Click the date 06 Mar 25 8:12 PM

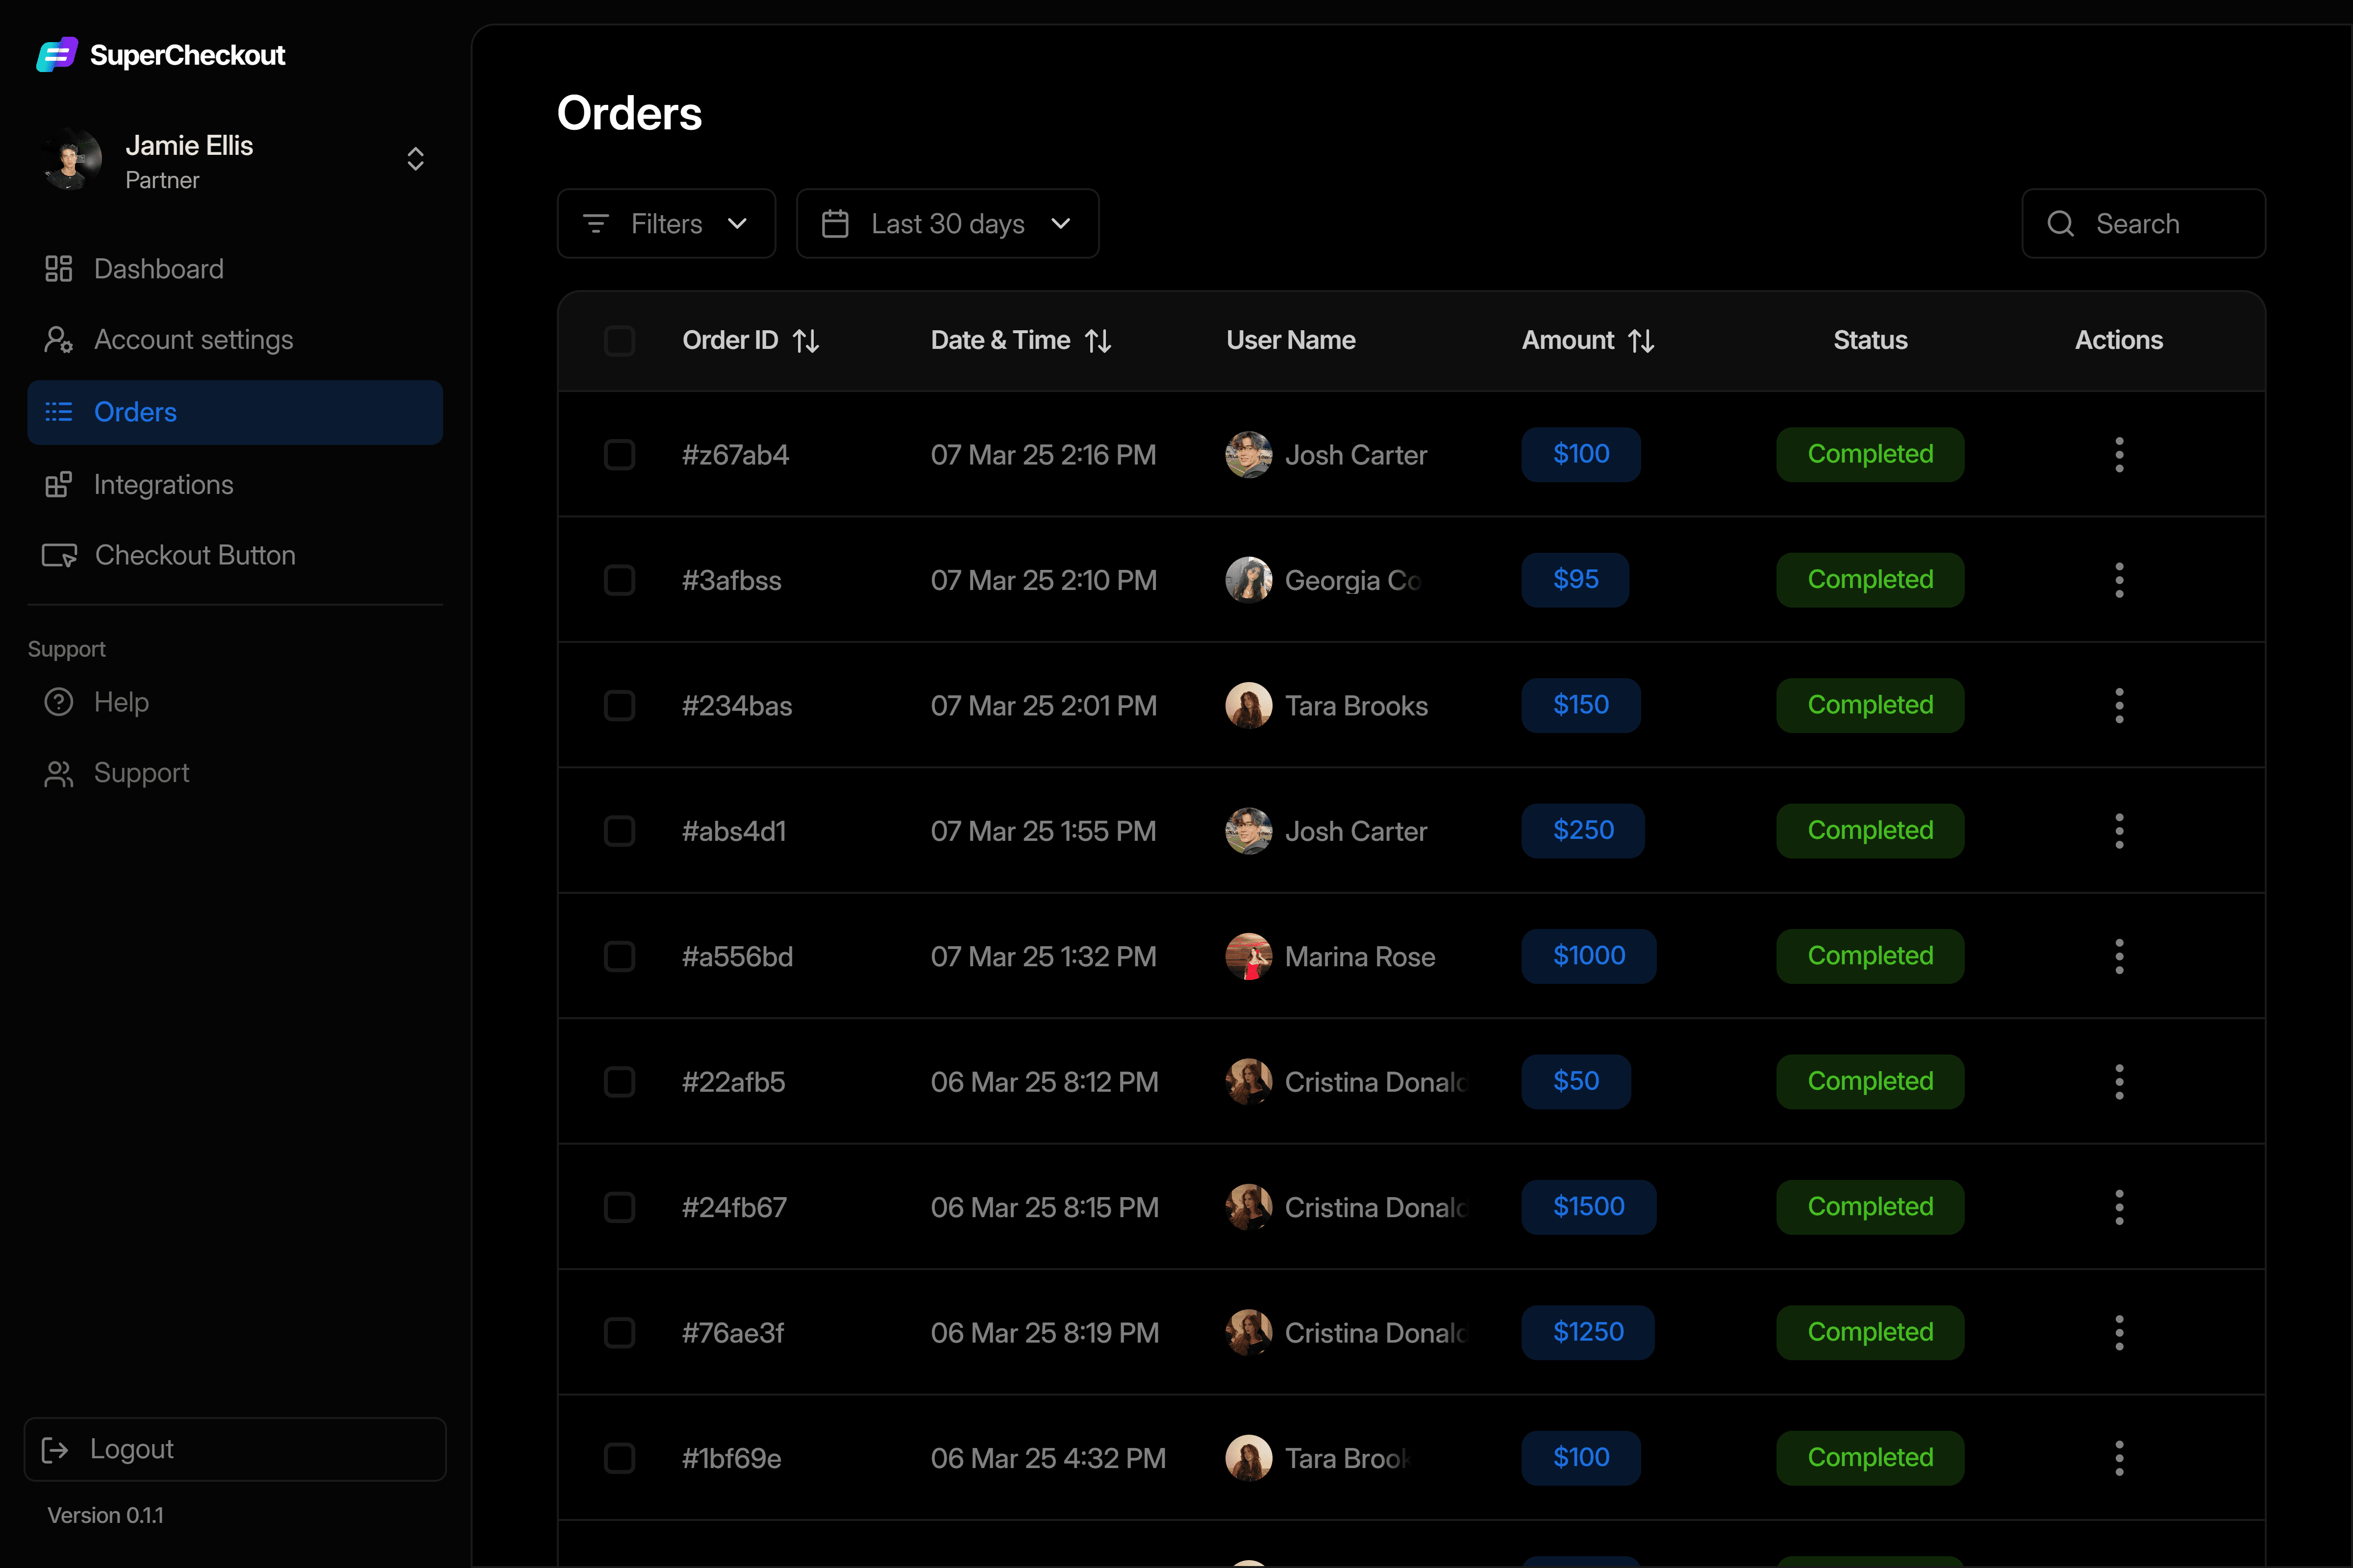[1045, 1082]
